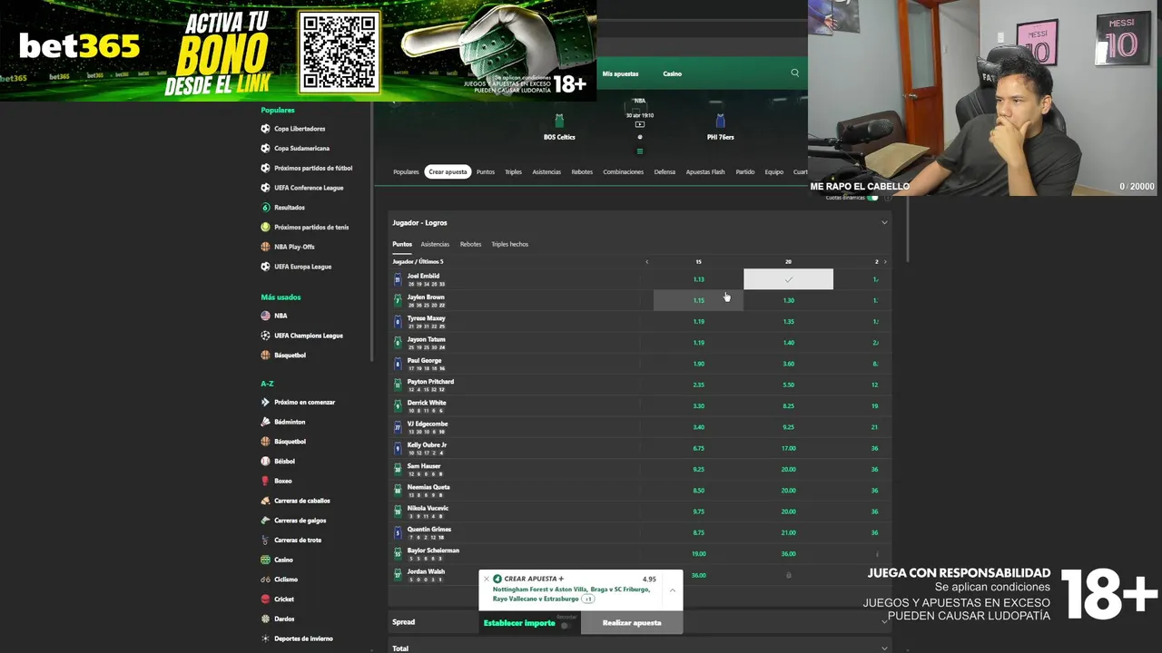
Task: Switch to Triples hechos sub-tab
Action: click(x=509, y=244)
